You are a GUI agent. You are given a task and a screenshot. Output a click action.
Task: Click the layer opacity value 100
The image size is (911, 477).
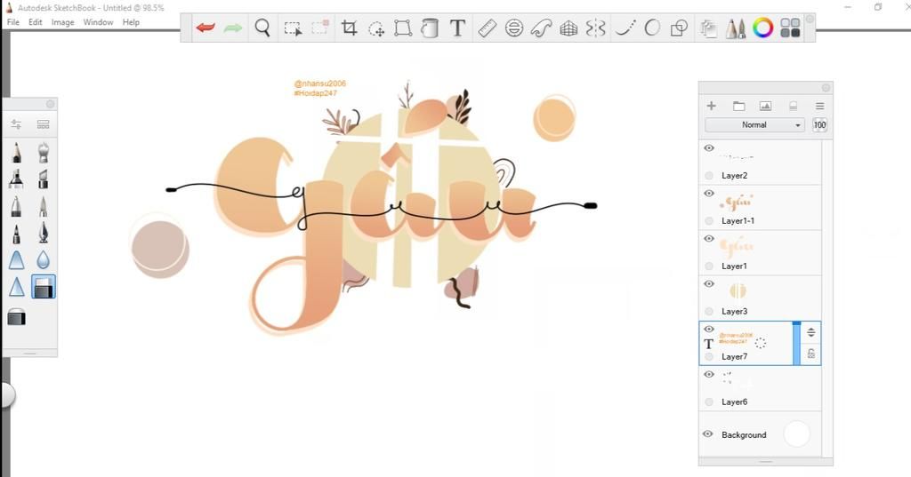[x=819, y=124]
